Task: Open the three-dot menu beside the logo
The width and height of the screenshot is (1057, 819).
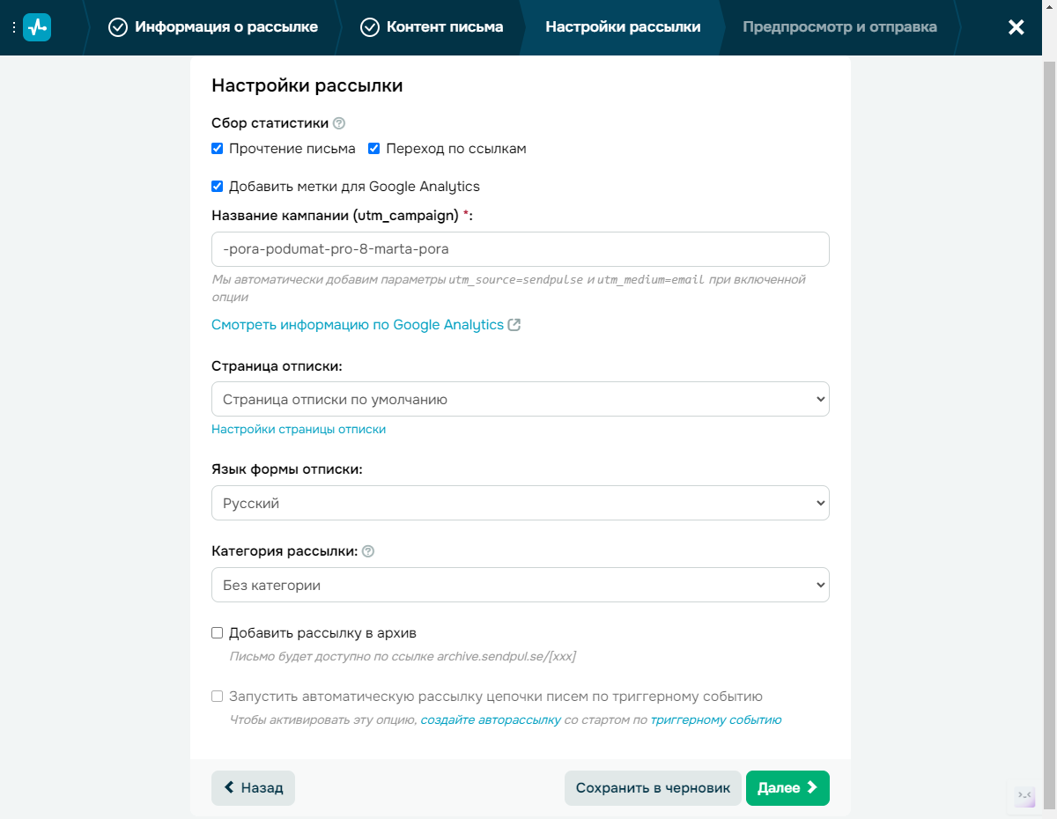Action: coord(14,27)
